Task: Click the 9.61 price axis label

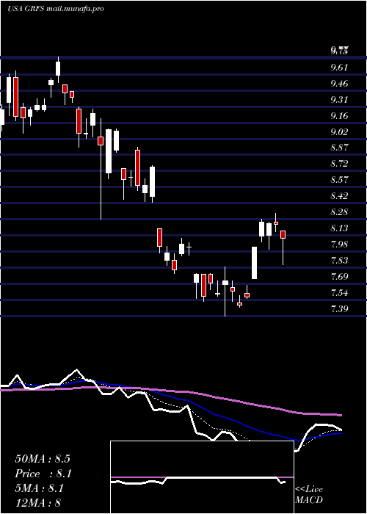Action: (x=339, y=68)
